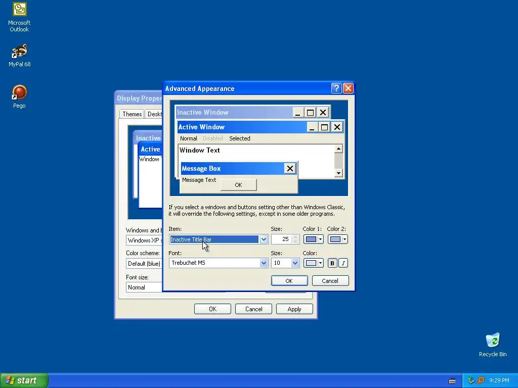The width and height of the screenshot is (518, 388).
Task: Toggle italic font style button
Action: pyautogui.click(x=343, y=263)
